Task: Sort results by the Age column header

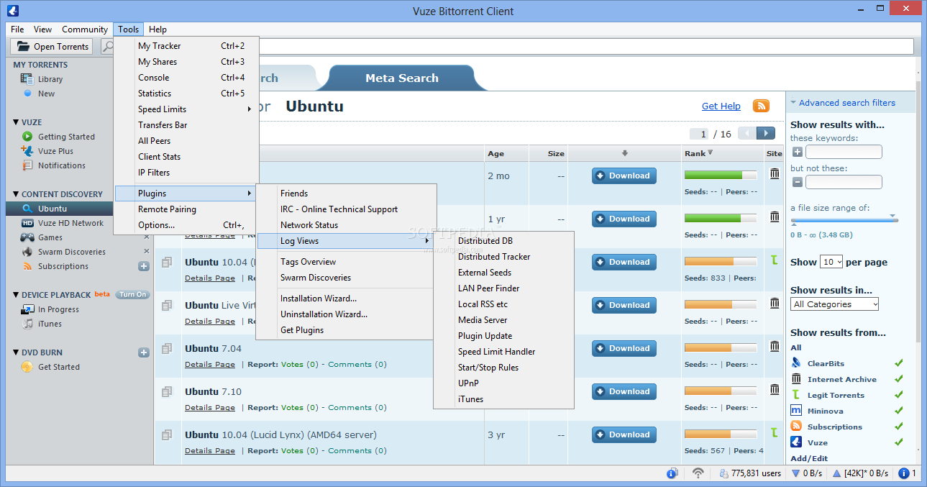Action: click(507, 153)
